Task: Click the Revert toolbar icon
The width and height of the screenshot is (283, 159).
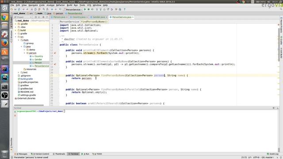Action: coord(112,9)
